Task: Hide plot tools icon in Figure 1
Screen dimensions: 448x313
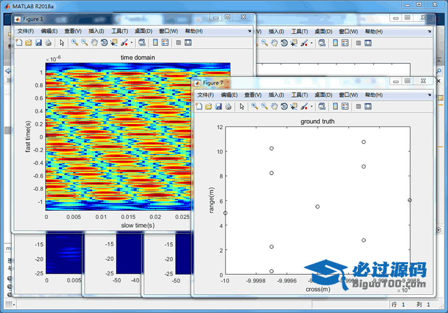Action: 179,43
